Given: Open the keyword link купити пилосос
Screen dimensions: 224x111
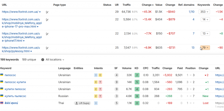Looking at the screenshot, I should 15,89.
